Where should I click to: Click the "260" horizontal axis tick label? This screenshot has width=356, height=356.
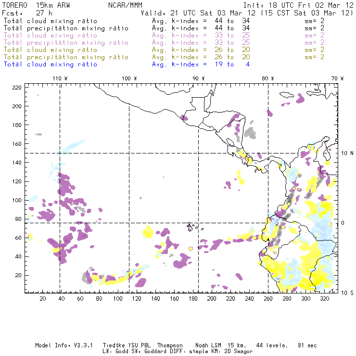(x=268, y=299)
